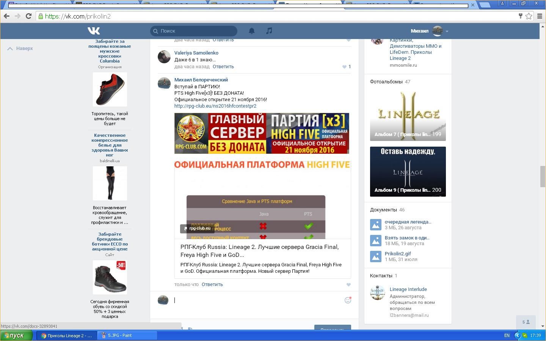Viewport: 546px width, 341px height.
Task: Open the 'Альбом 9' photo album thumbnail
Action: 408,172
